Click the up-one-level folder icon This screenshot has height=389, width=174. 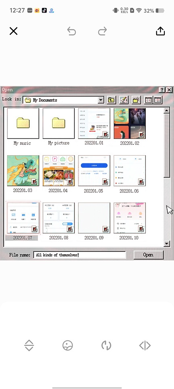click(112, 100)
